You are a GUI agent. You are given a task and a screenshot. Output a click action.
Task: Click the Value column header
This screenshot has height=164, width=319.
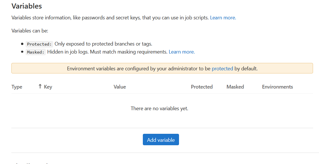click(x=120, y=87)
